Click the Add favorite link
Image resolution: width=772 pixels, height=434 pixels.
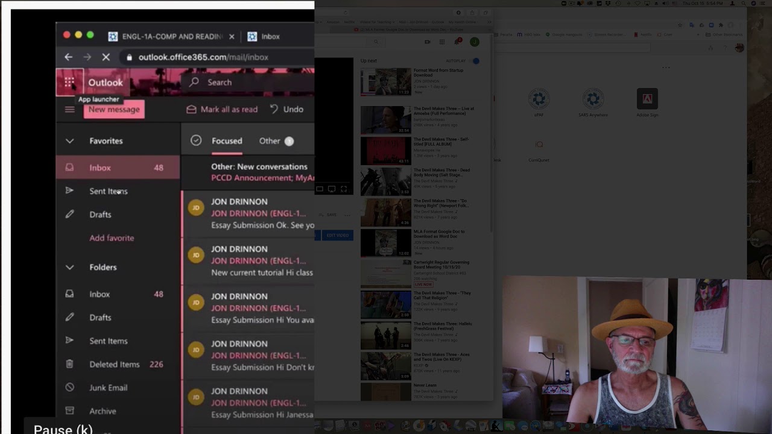coord(112,238)
